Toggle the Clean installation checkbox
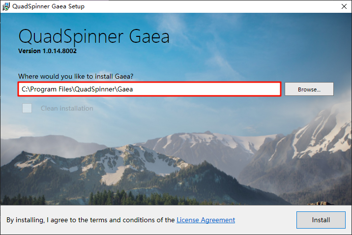Screen dimensions: 352x235 [x=27, y=108]
